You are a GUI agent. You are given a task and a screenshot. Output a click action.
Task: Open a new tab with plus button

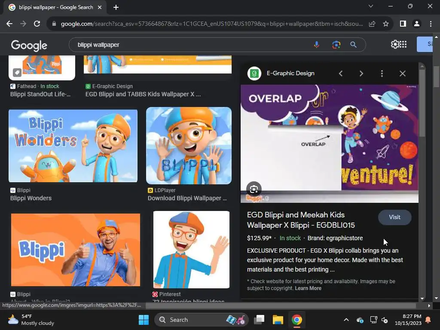click(x=116, y=7)
